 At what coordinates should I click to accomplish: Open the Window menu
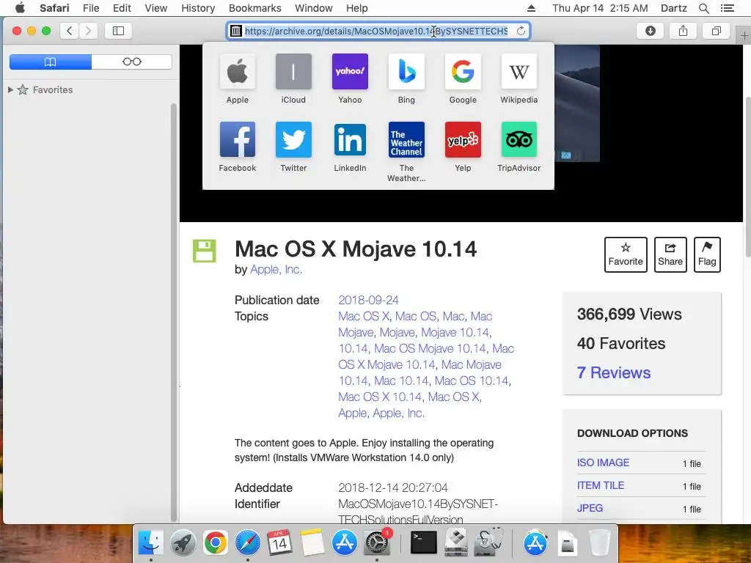313,8
